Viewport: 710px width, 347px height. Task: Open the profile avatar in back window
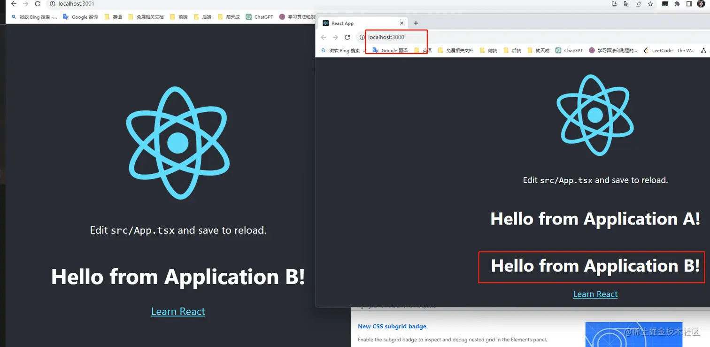[x=701, y=4]
